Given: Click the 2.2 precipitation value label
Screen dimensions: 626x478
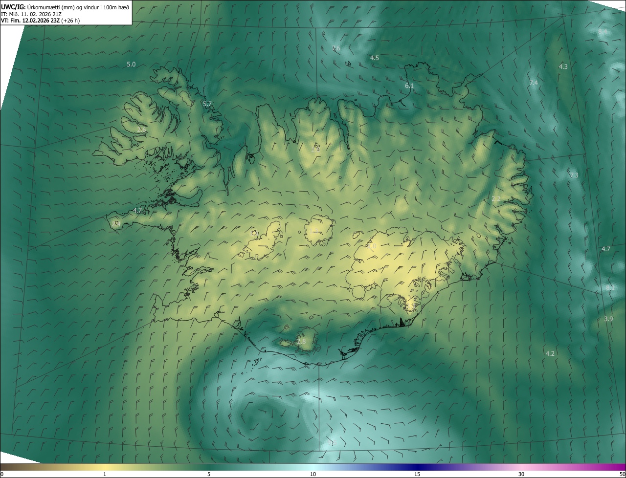Looking at the screenshot, I should pyautogui.click(x=496, y=199).
